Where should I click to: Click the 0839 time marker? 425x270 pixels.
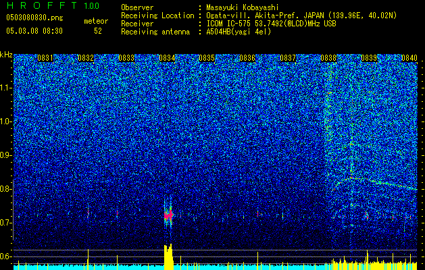(x=369, y=58)
